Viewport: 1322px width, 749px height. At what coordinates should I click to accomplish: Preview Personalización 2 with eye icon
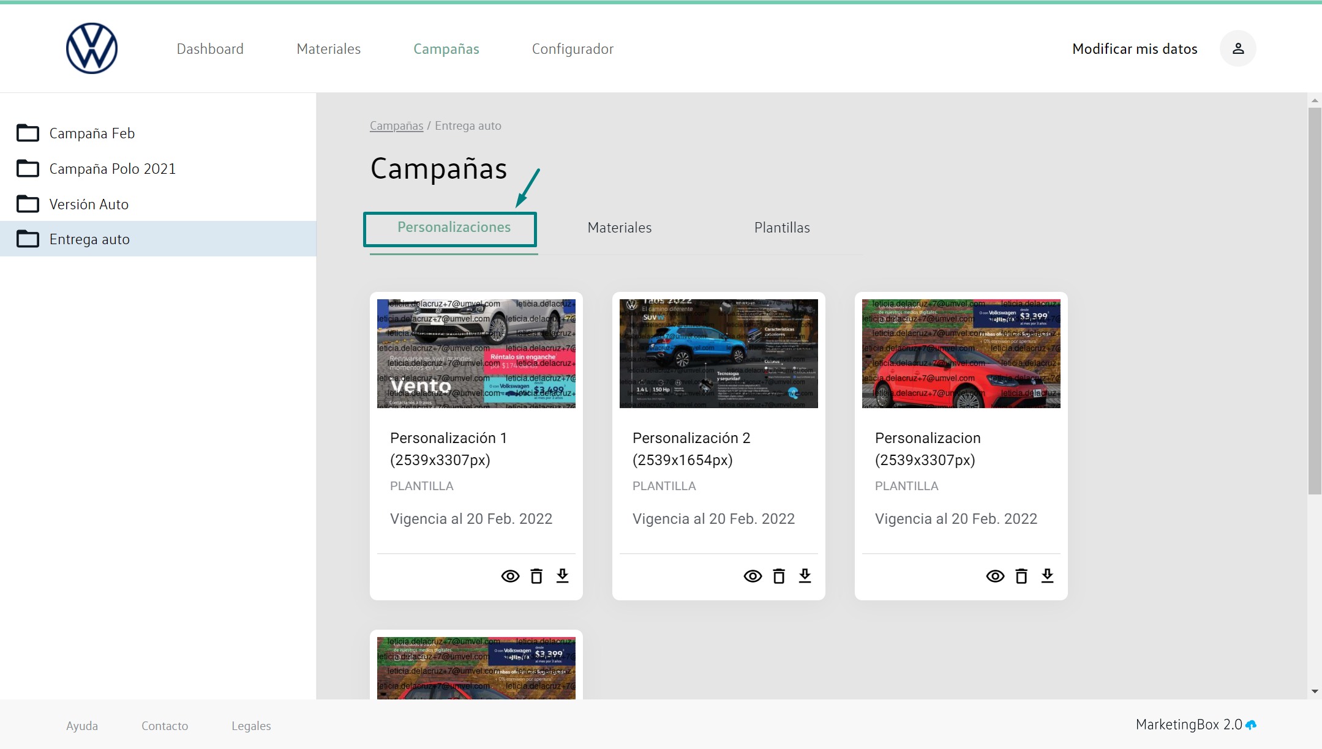click(753, 576)
